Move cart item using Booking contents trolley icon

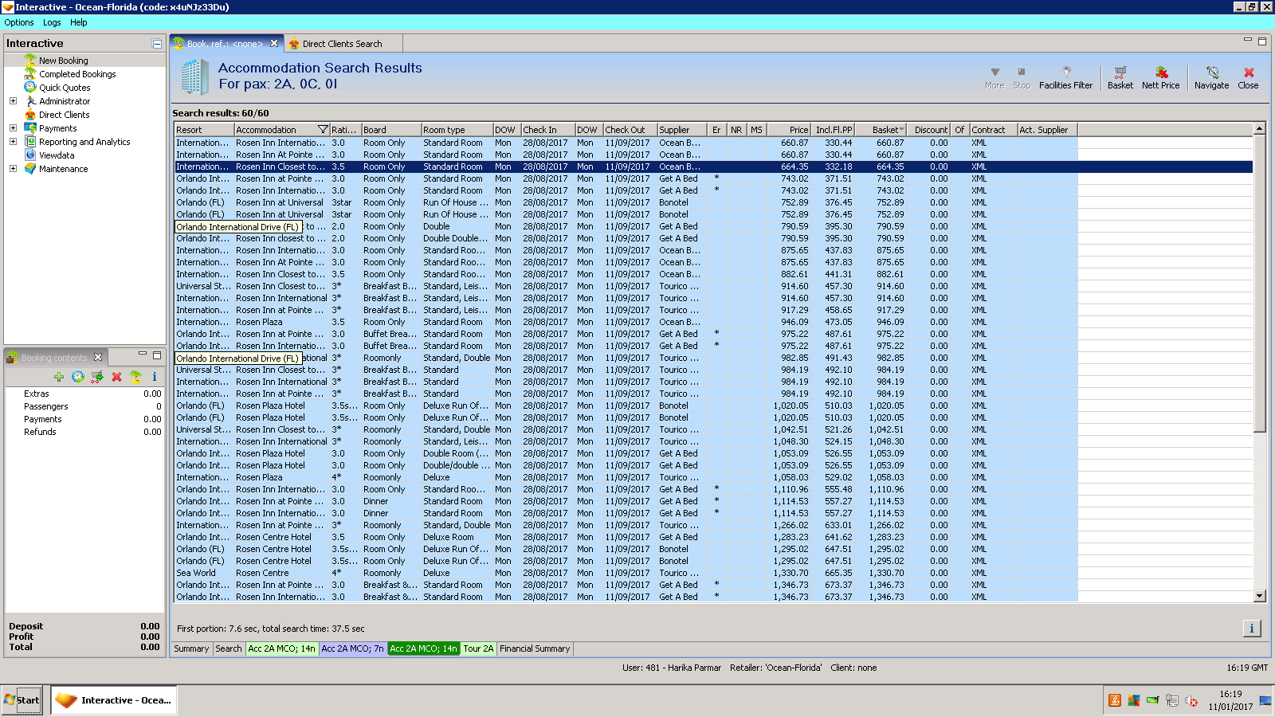pyautogui.click(x=96, y=377)
